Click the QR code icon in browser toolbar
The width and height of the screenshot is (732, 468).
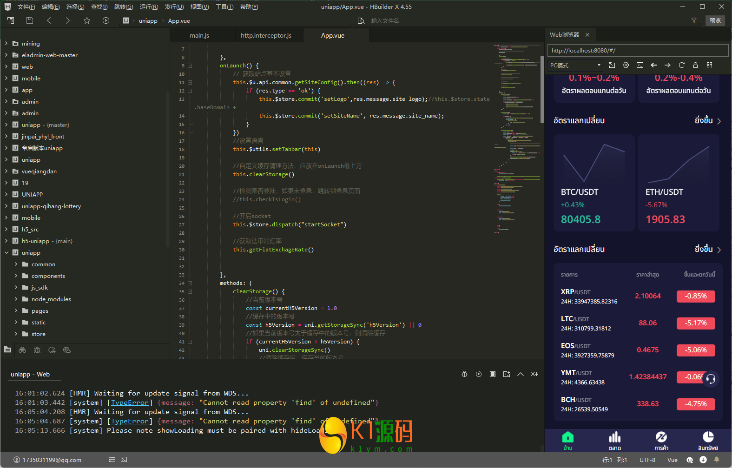(709, 65)
